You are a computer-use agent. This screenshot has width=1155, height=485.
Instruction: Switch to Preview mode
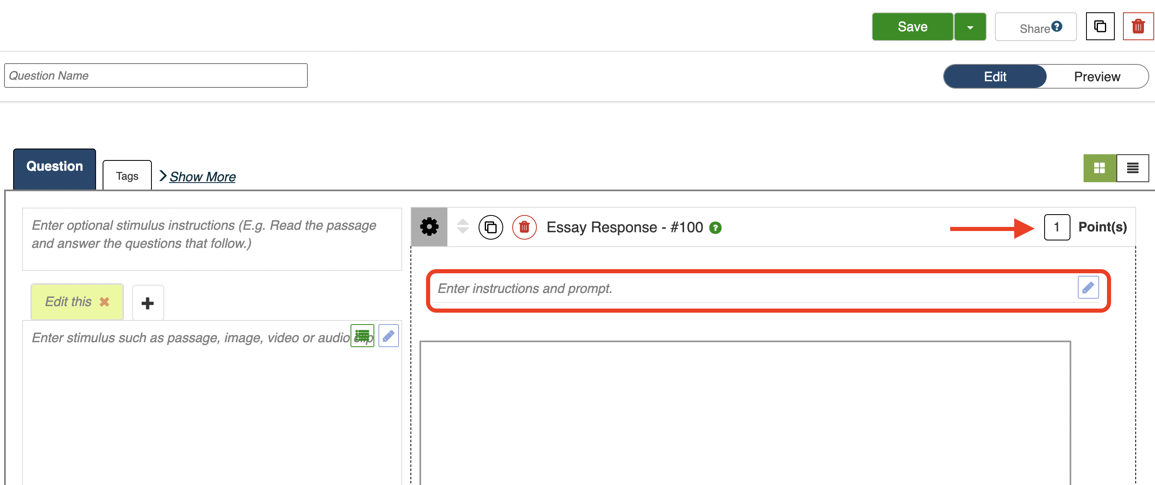(1096, 77)
